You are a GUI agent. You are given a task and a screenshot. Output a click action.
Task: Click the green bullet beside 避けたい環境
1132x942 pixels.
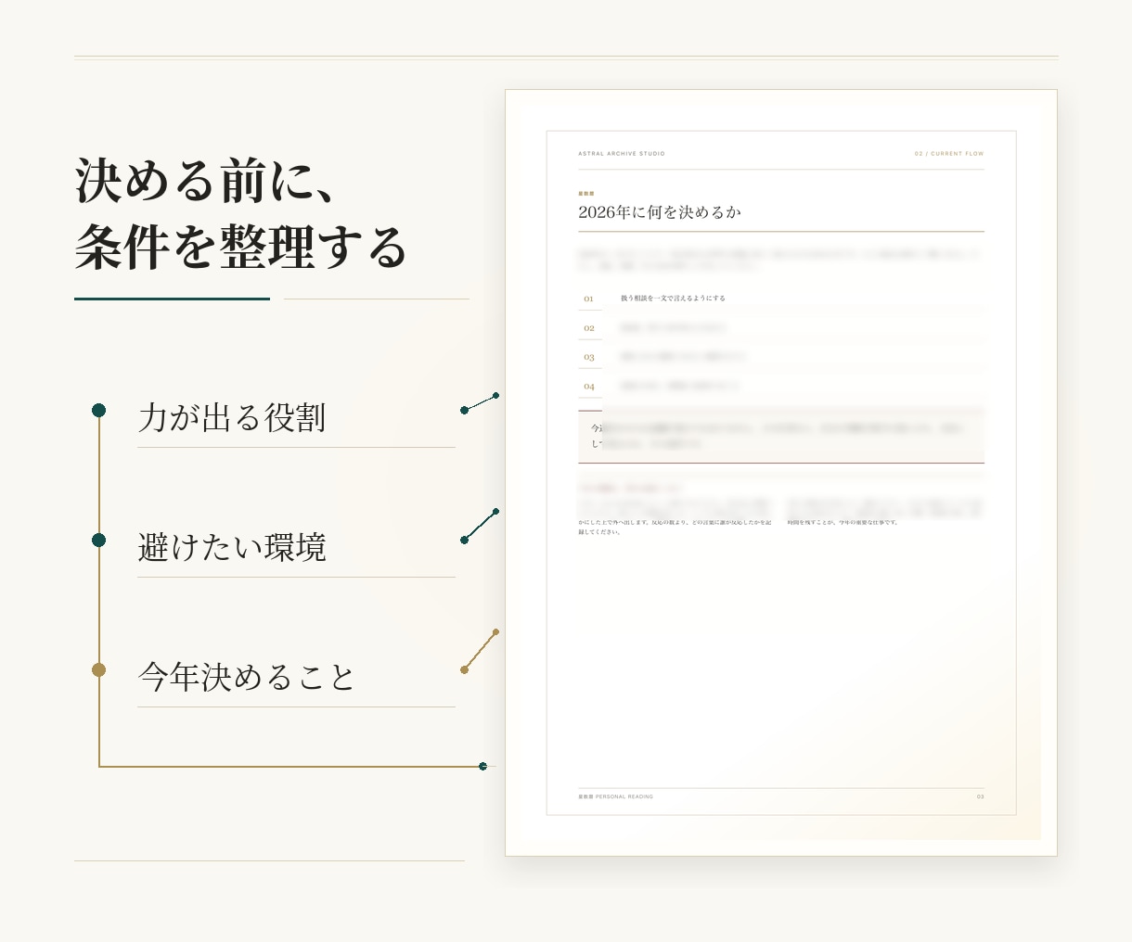[98, 540]
